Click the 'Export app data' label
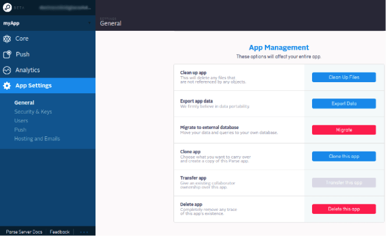Viewport: 386px width, 236px height. [x=196, y=101]
